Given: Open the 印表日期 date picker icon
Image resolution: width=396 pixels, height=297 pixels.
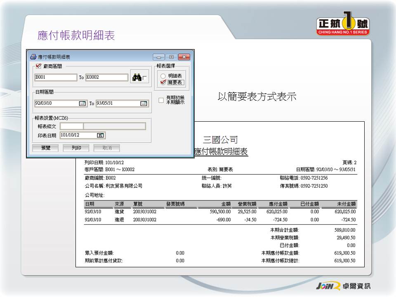Looking at the screenshot, I should click(100, 135).
